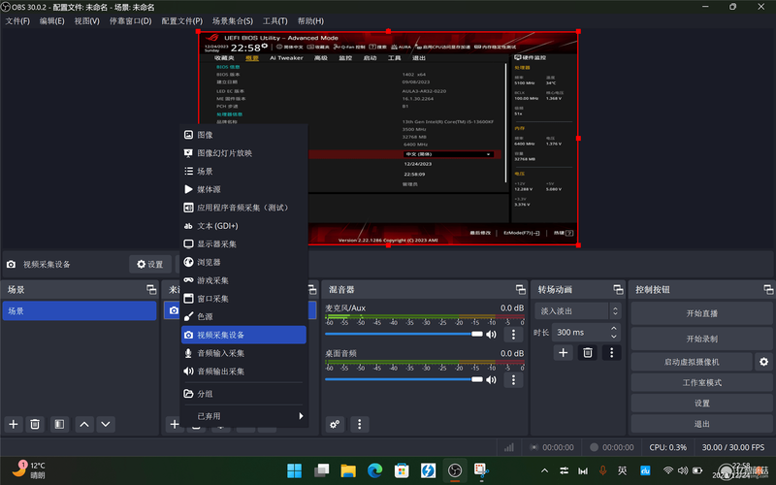
Task: Adjust 桌面音频 volume slider
Action: [x=404, y=379]
